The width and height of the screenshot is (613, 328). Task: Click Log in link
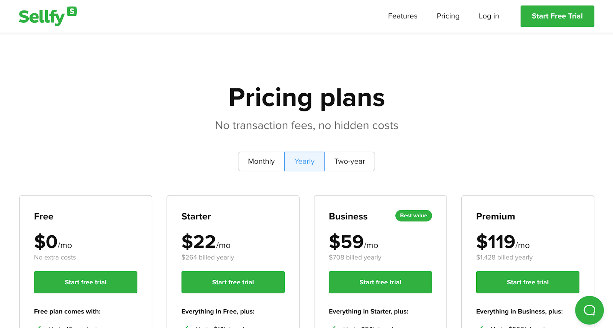tap(488, 16)
